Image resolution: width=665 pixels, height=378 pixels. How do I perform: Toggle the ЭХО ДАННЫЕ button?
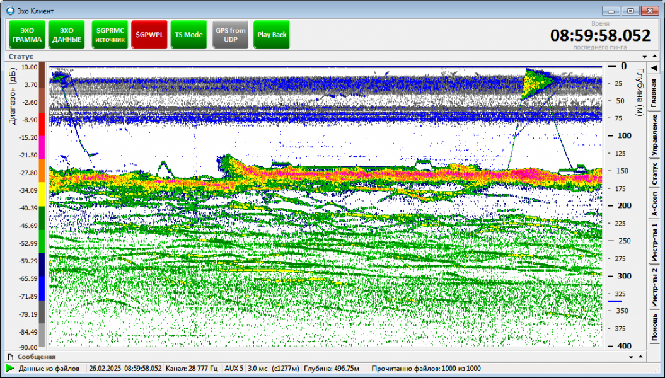pos(66,35)
